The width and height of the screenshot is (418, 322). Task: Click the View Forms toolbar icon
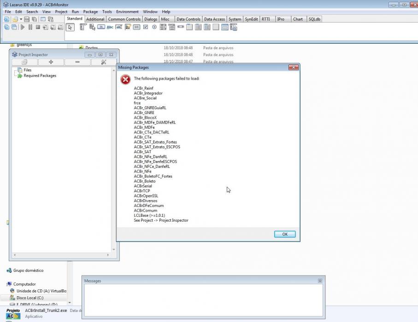click(14, 27)
